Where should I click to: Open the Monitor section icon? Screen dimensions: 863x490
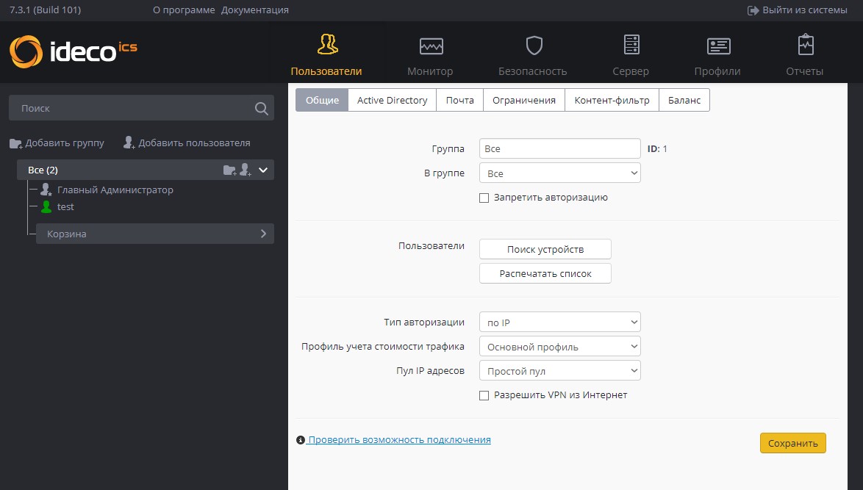click(x=431, y=46)
